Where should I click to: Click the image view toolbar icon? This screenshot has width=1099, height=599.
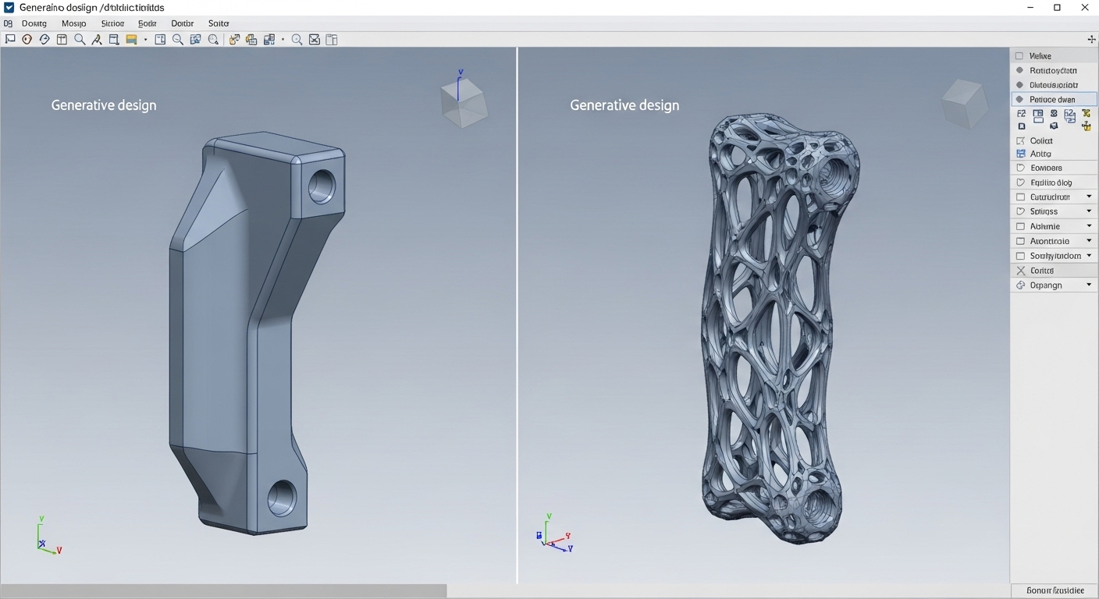tap(195, 39)
